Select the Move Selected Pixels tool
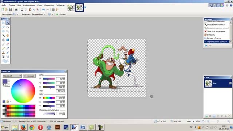This screenshot has width=233, height=131. tap(8, 23)
